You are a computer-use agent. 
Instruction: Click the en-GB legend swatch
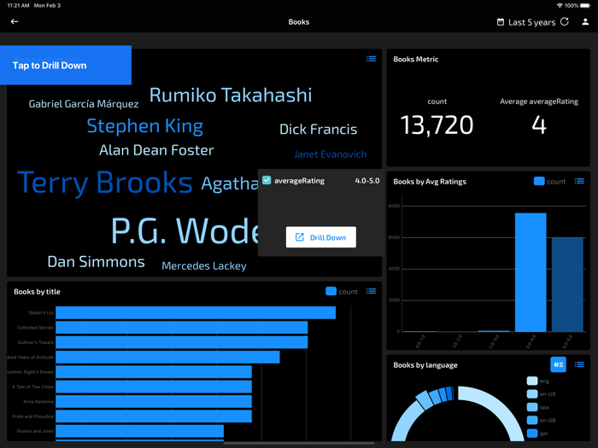pos(532,420)
